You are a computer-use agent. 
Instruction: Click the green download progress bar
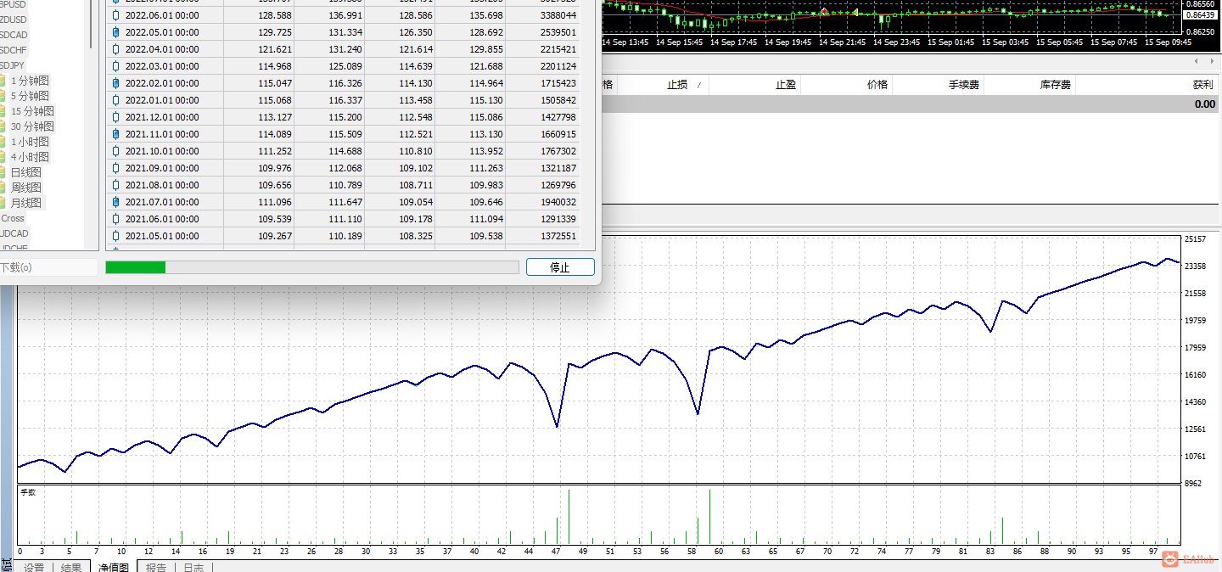(311, 267)
